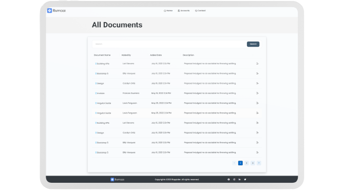
Task: Open the Facebook icon in footer
Action: [229, 180]
